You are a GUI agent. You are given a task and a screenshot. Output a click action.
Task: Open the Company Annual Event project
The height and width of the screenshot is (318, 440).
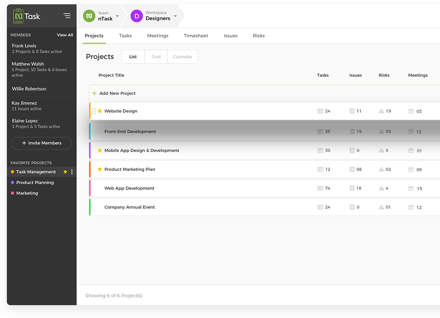click(x=129, y=207)
